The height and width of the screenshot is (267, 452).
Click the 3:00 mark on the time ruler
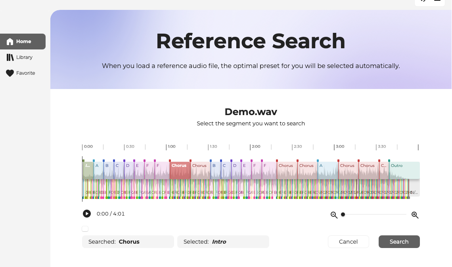(x=340, y=147)
